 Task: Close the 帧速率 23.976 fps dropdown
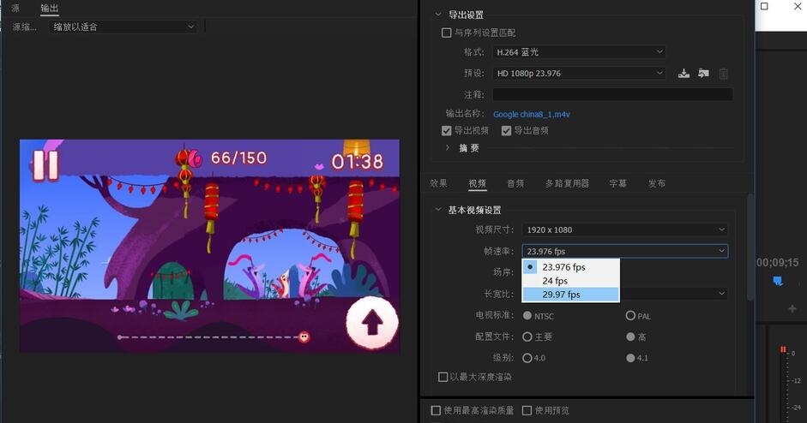click(x=625, y=251)
